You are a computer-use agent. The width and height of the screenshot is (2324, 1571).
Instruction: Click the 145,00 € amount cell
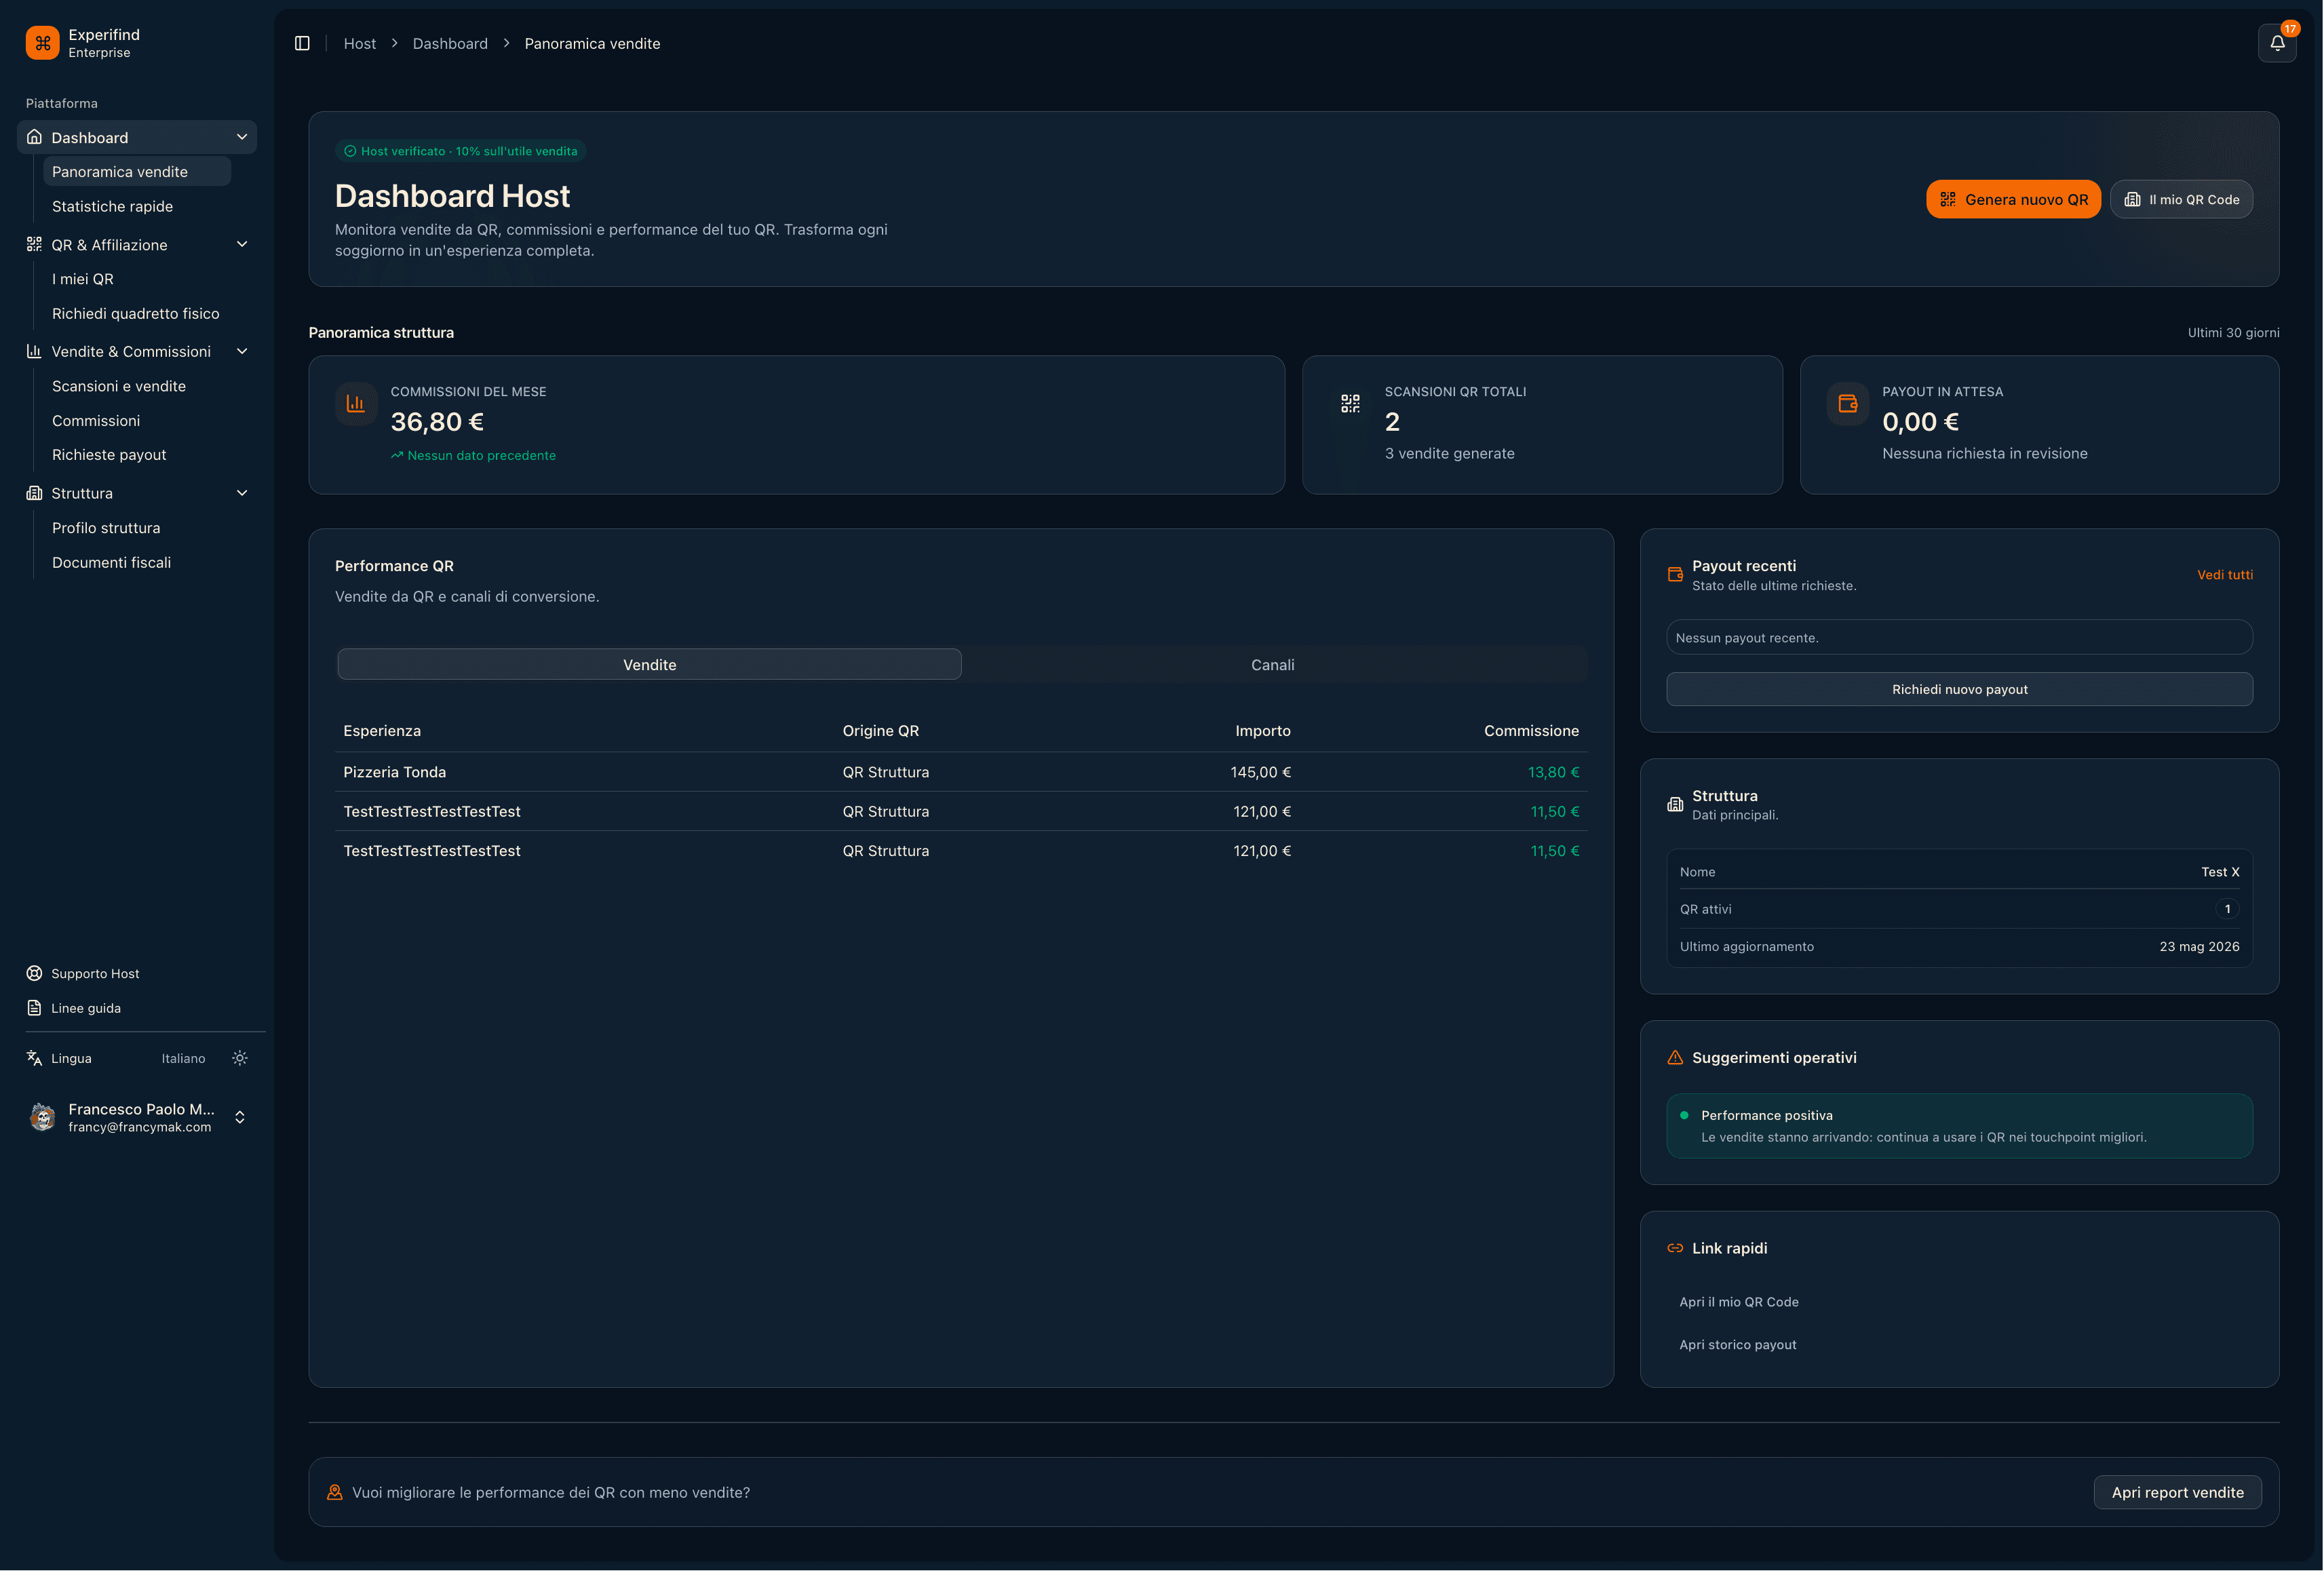click(1260, 772)
